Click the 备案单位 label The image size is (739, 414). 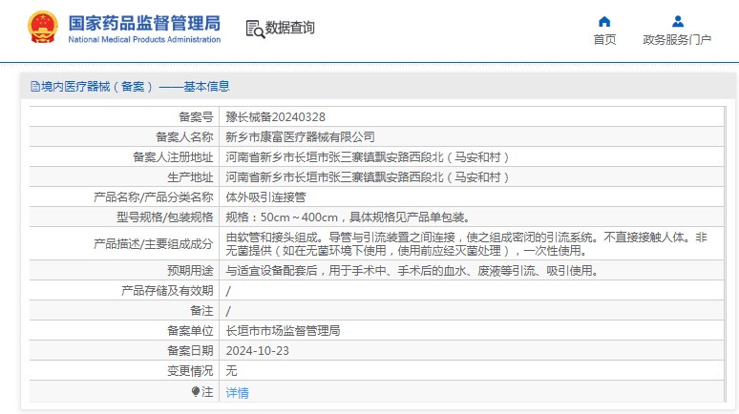pyautogui.click(x=190, y=331)
